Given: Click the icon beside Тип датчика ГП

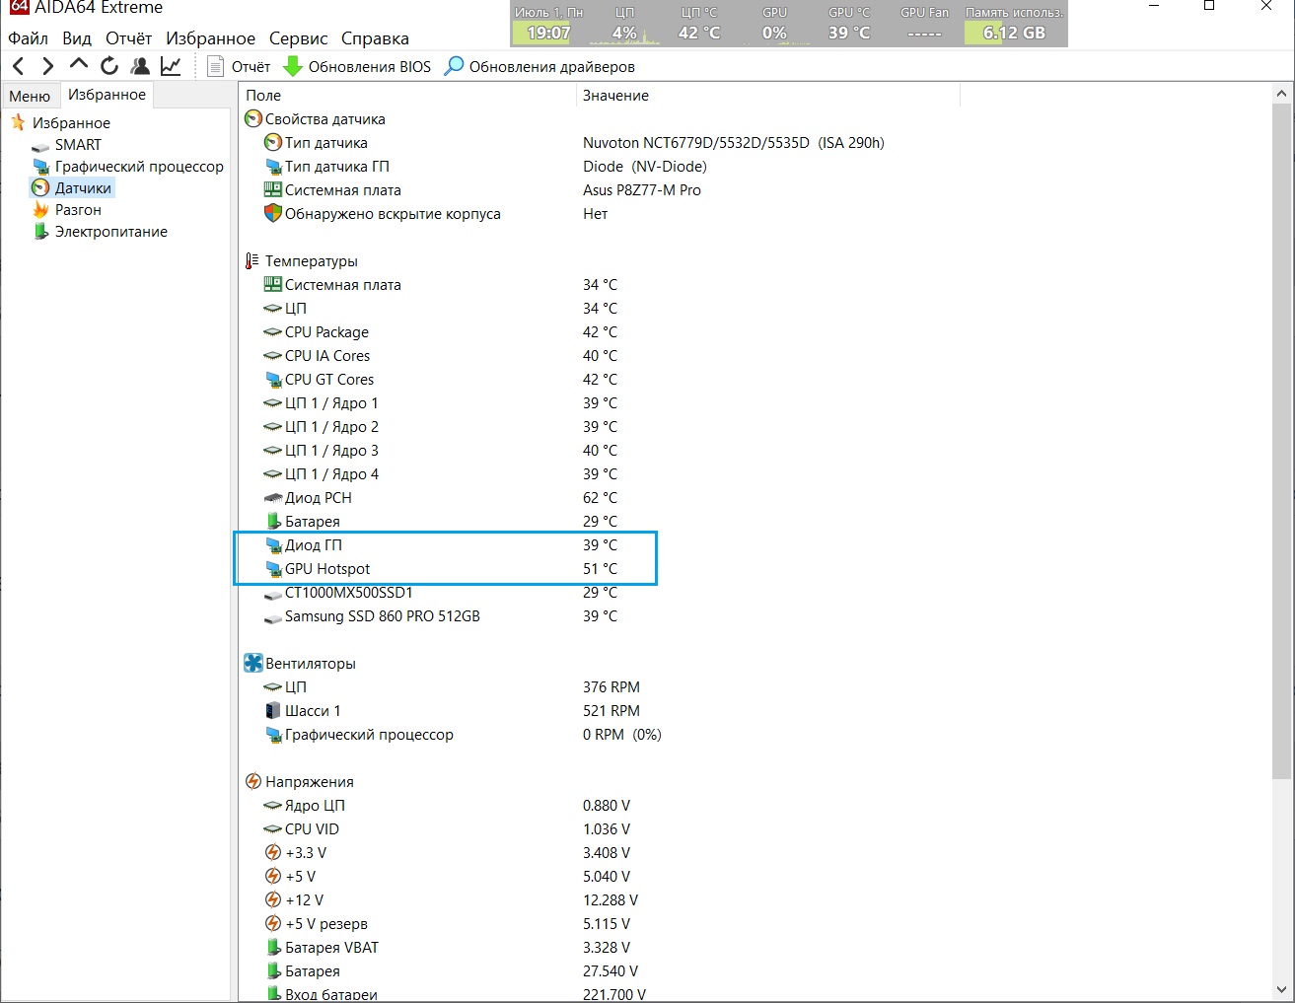Looking at the screenshot, I should [273, 167].
